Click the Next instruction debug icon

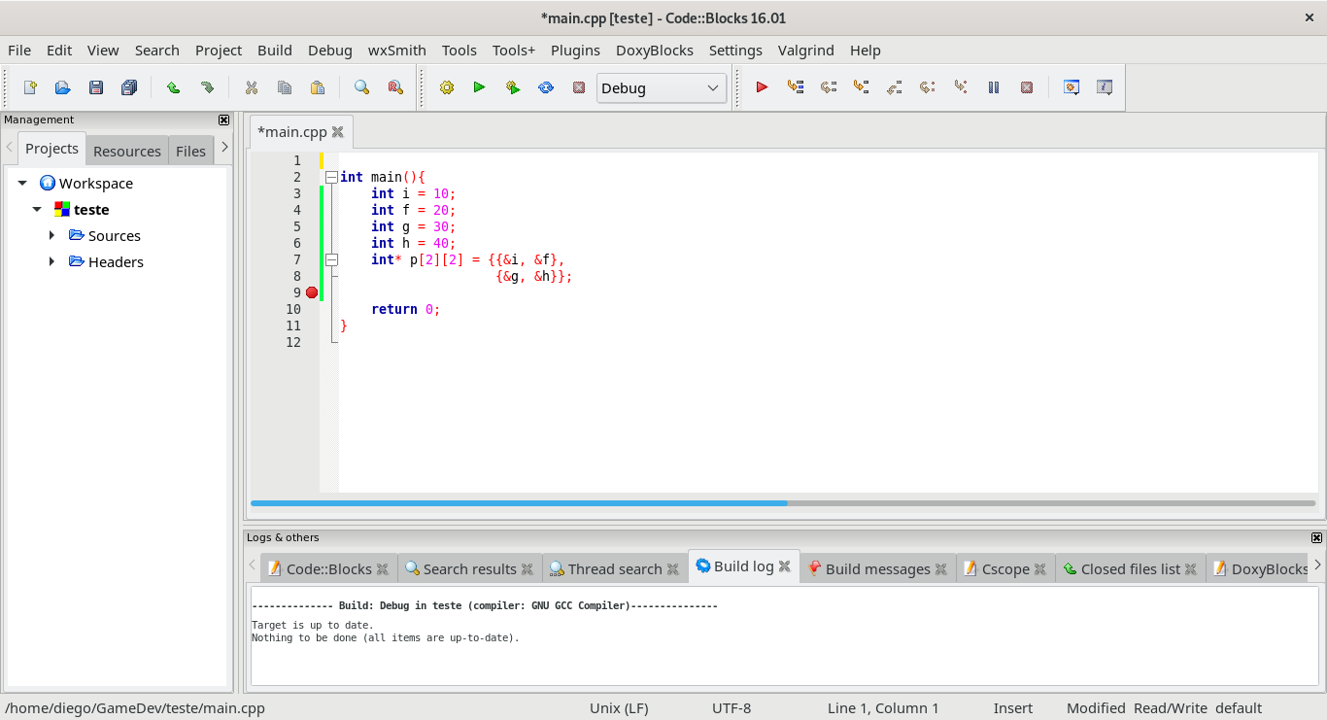pyautogui.click(x=928, y=87)
